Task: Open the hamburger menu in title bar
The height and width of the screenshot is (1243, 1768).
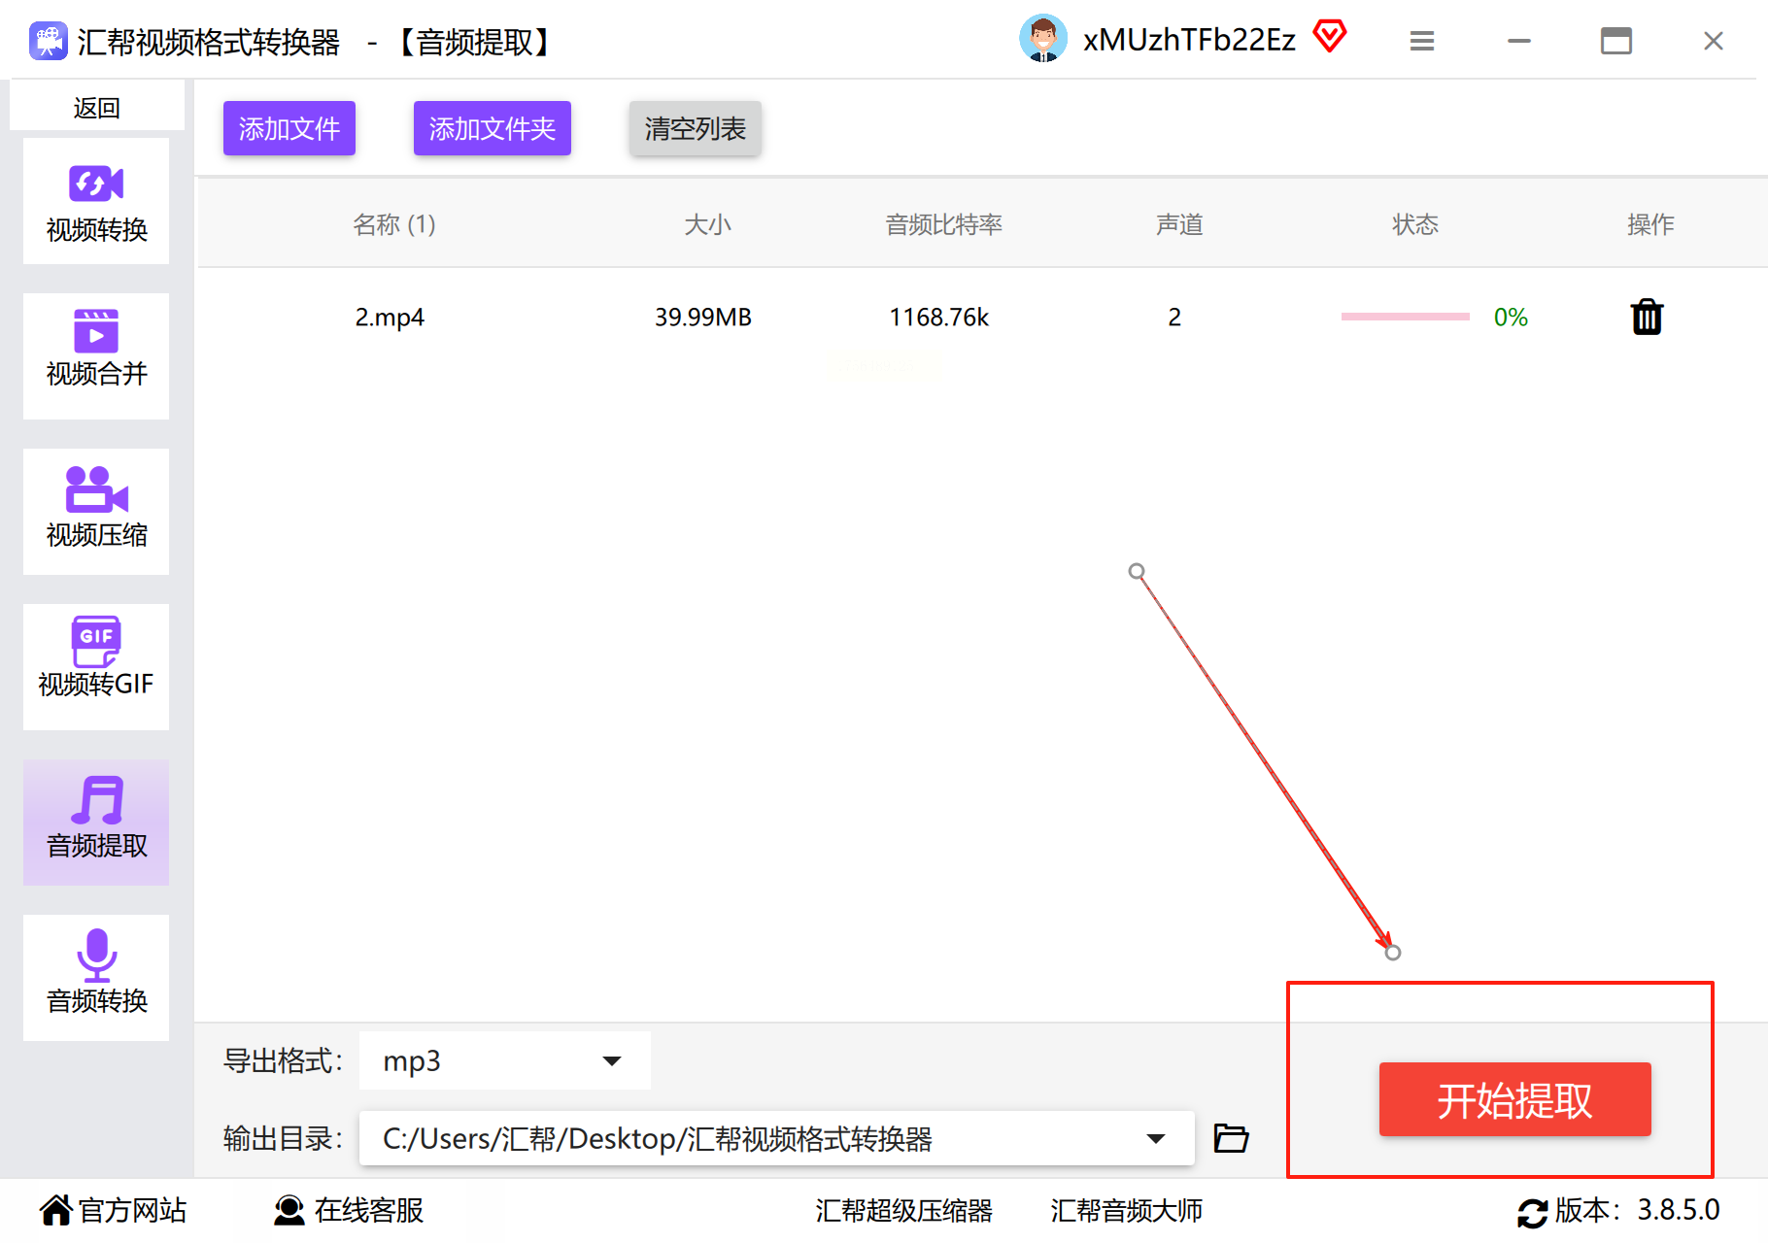Action: (1422, 41)
